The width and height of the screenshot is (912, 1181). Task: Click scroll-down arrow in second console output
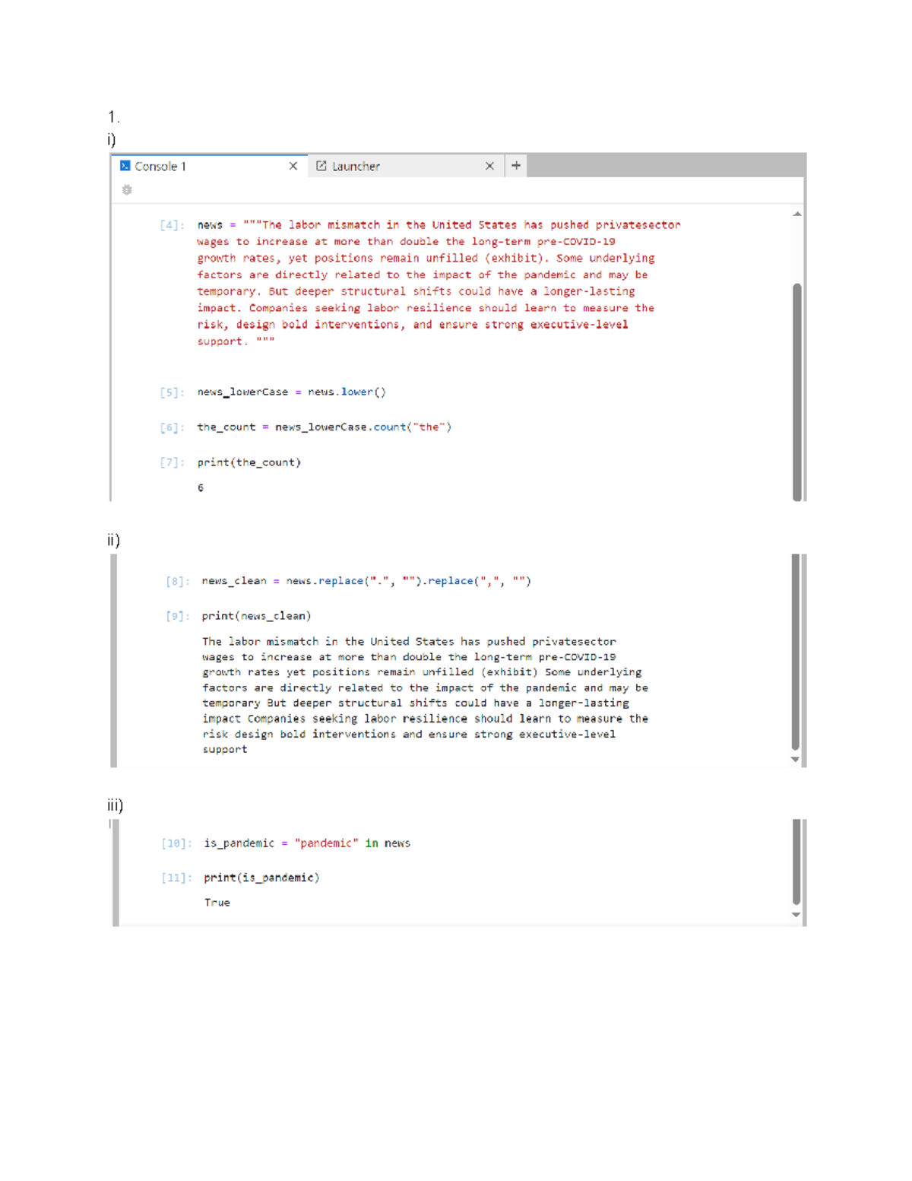pyautogui.click(x=795, y=759)
